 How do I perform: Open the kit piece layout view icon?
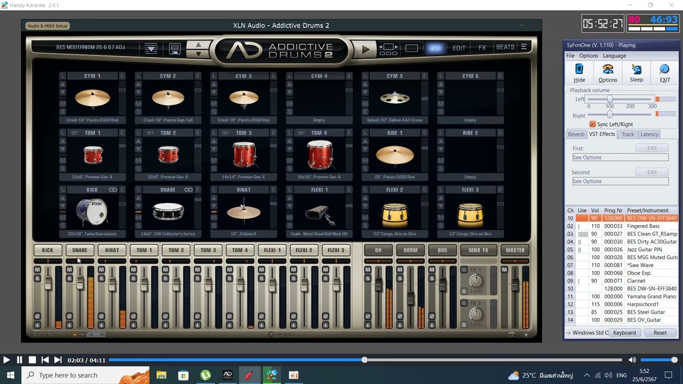point(388,49)
